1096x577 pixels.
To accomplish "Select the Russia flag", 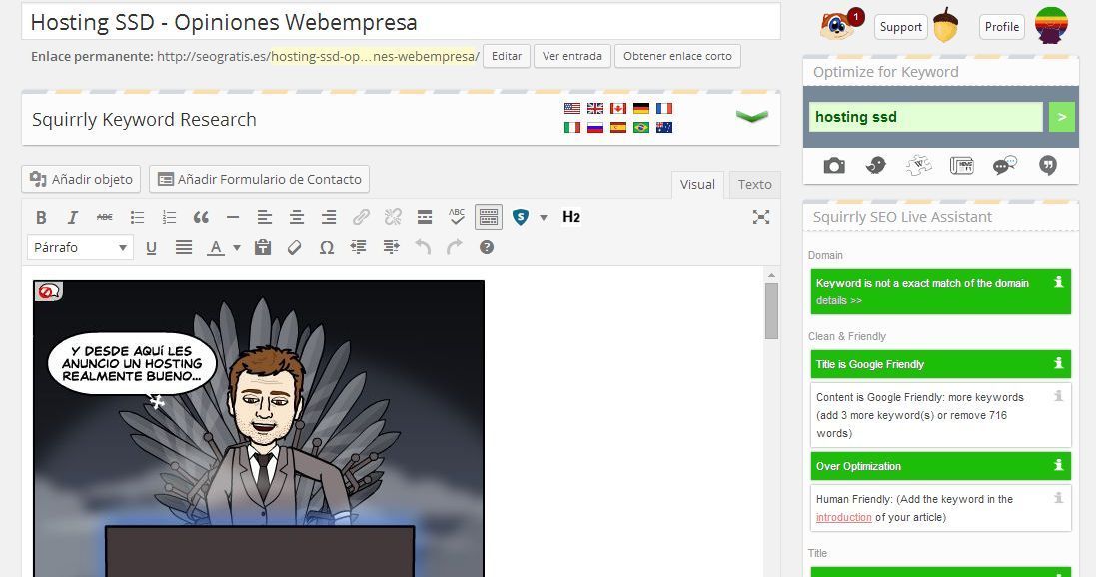I will [x=594, y=127].
